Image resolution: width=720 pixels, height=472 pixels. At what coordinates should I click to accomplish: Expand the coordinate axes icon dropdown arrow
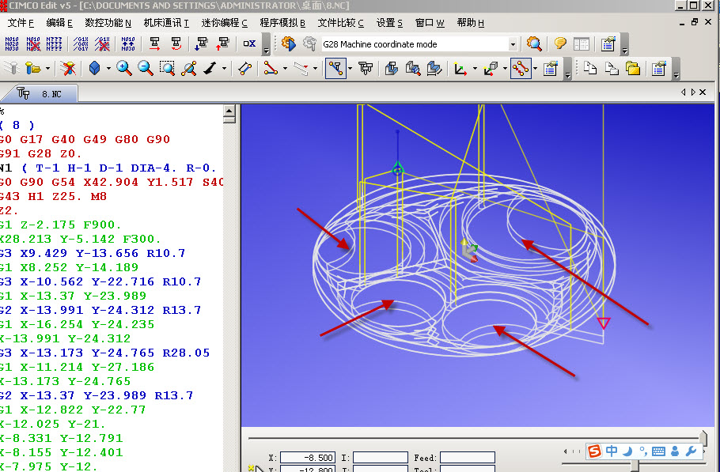point(475,69)
